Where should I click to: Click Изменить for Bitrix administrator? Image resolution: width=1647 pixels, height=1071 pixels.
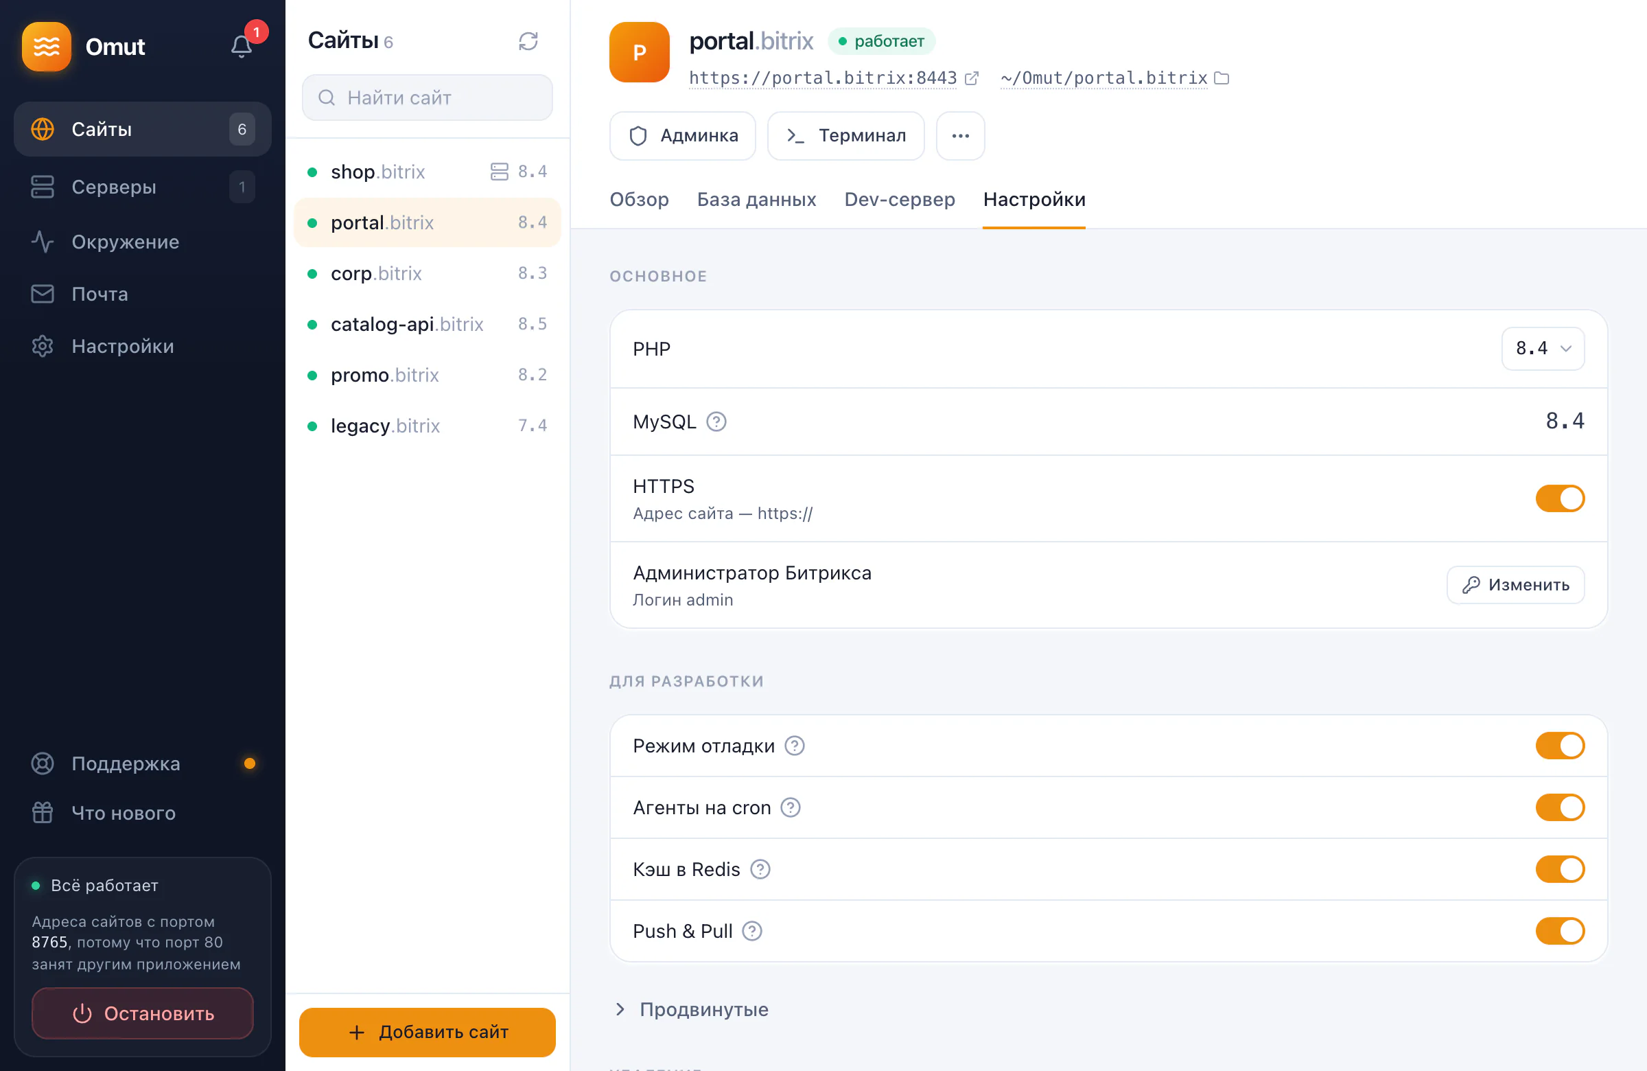[1515, 585]
